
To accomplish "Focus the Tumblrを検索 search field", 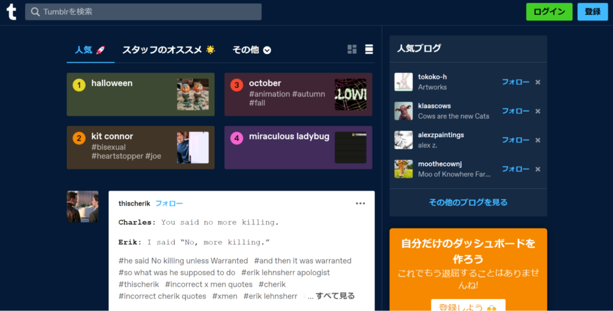I will coord(144,12).
